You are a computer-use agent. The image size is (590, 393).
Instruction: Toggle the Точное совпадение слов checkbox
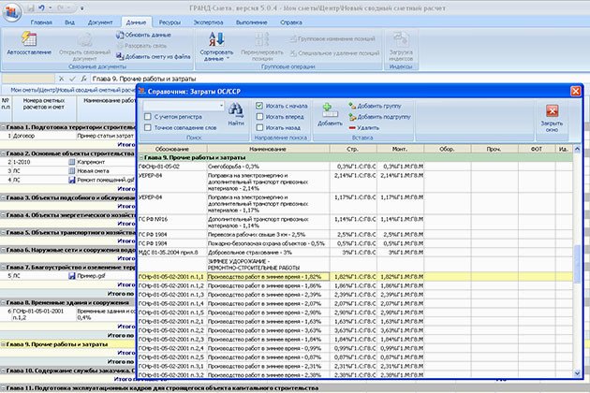click(149, 126)
